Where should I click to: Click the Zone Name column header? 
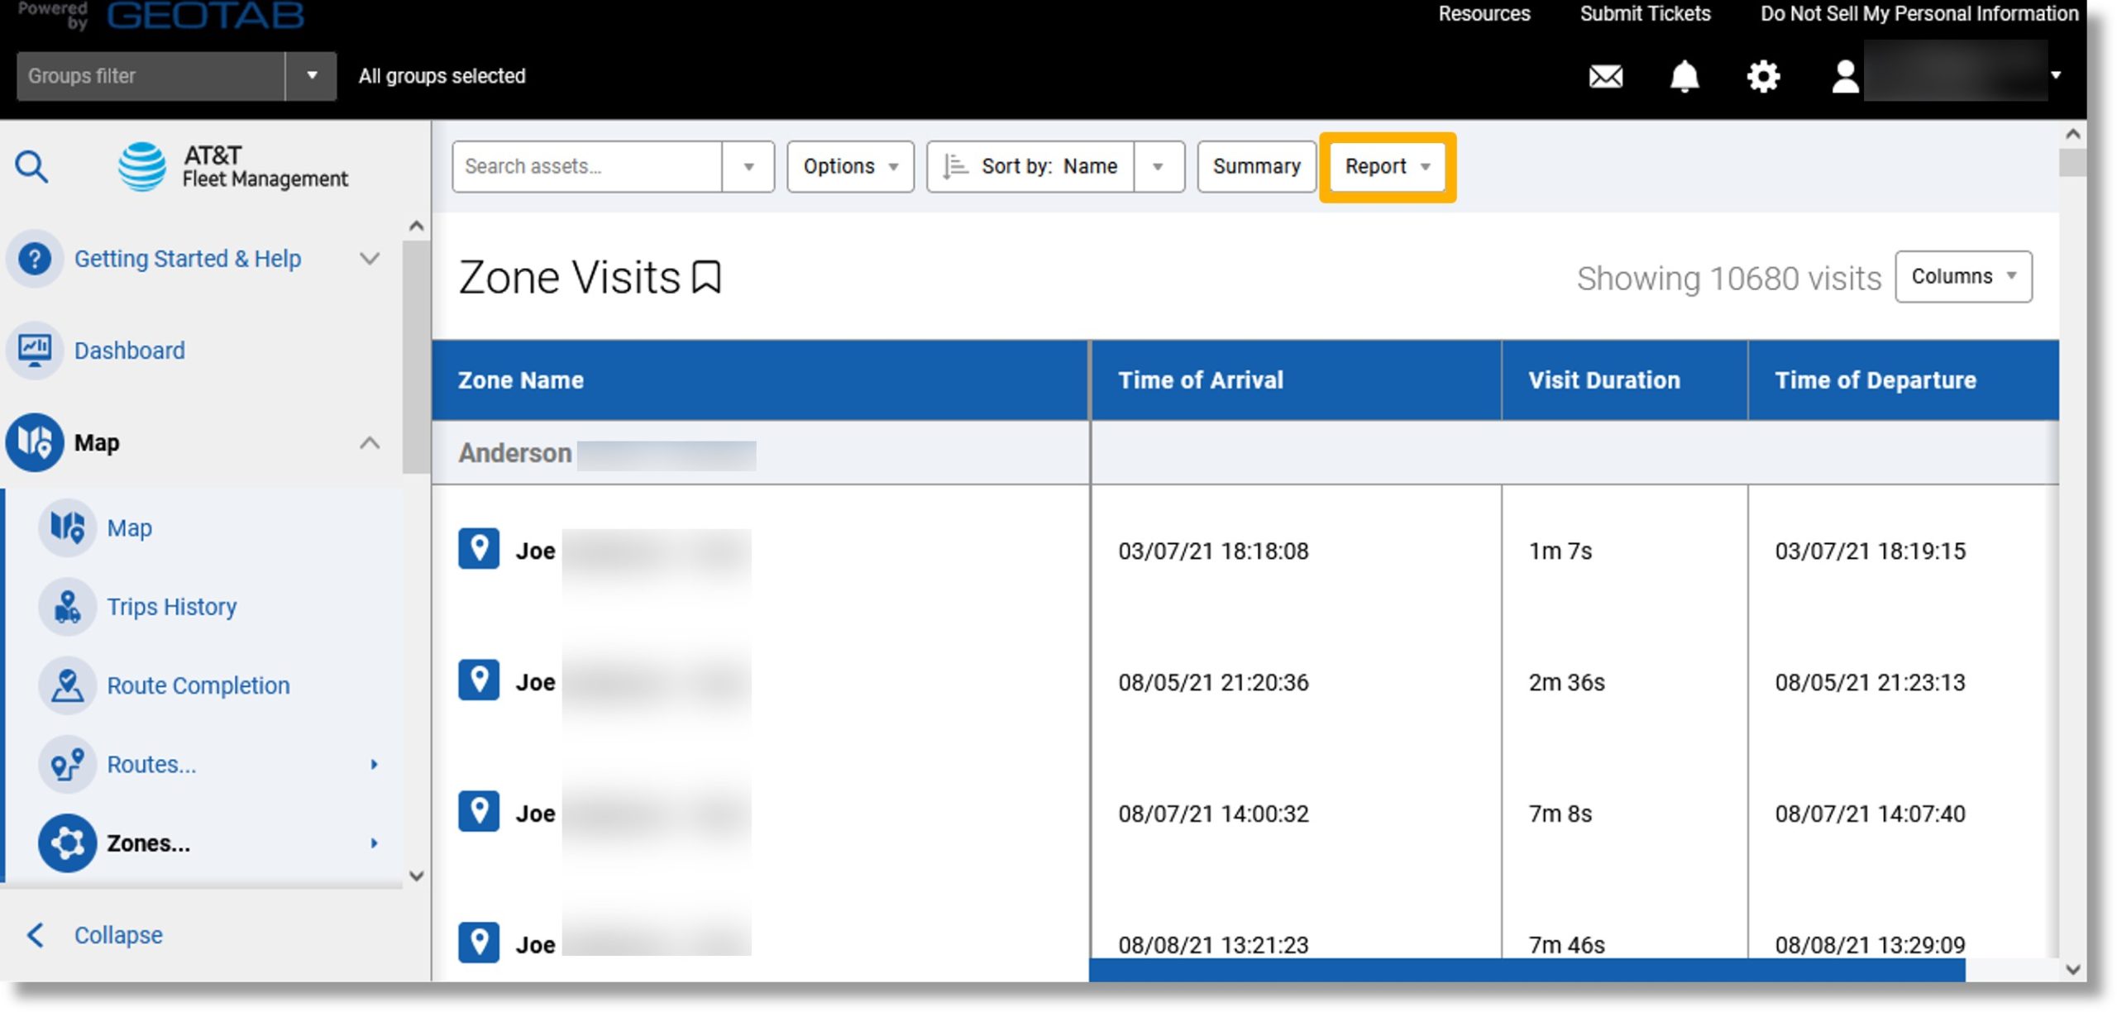pyautogui.click(x=760, y=380)
